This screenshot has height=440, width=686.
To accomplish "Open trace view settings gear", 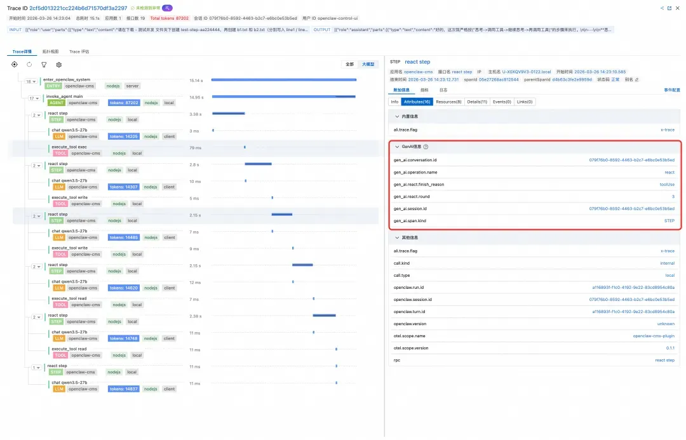I will pyautogui.click(x=59, y=64).
